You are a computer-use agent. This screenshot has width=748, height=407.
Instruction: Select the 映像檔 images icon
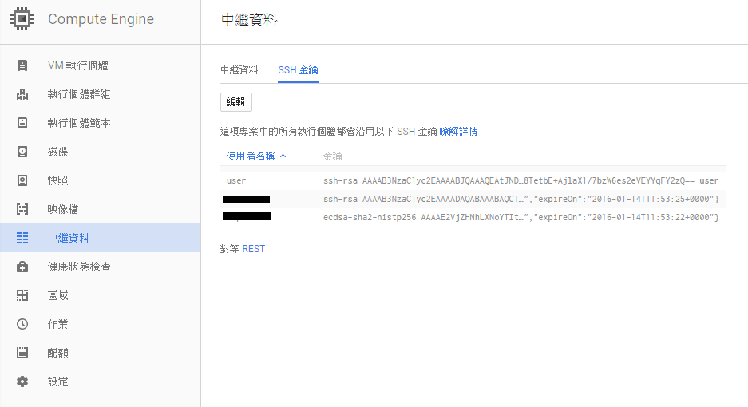[x=22, y=209]
